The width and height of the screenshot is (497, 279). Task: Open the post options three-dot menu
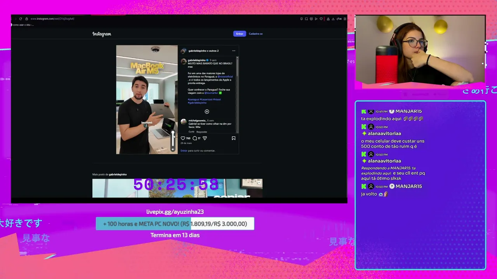coord(233,51)
